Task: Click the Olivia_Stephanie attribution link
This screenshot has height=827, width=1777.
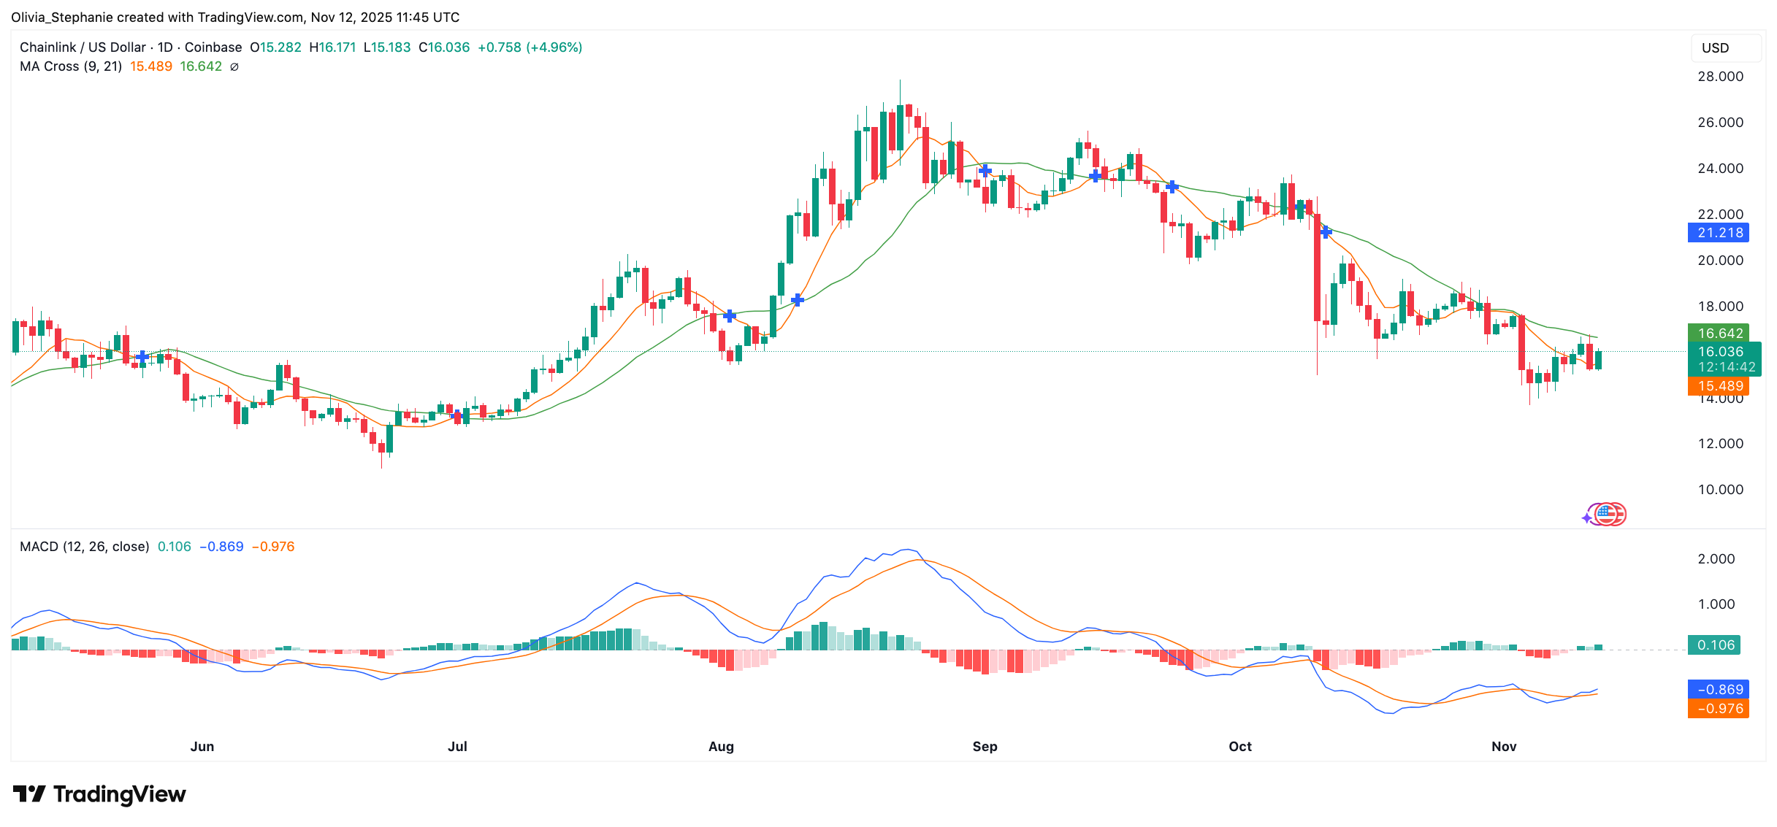Action: [x=63, y=17]
